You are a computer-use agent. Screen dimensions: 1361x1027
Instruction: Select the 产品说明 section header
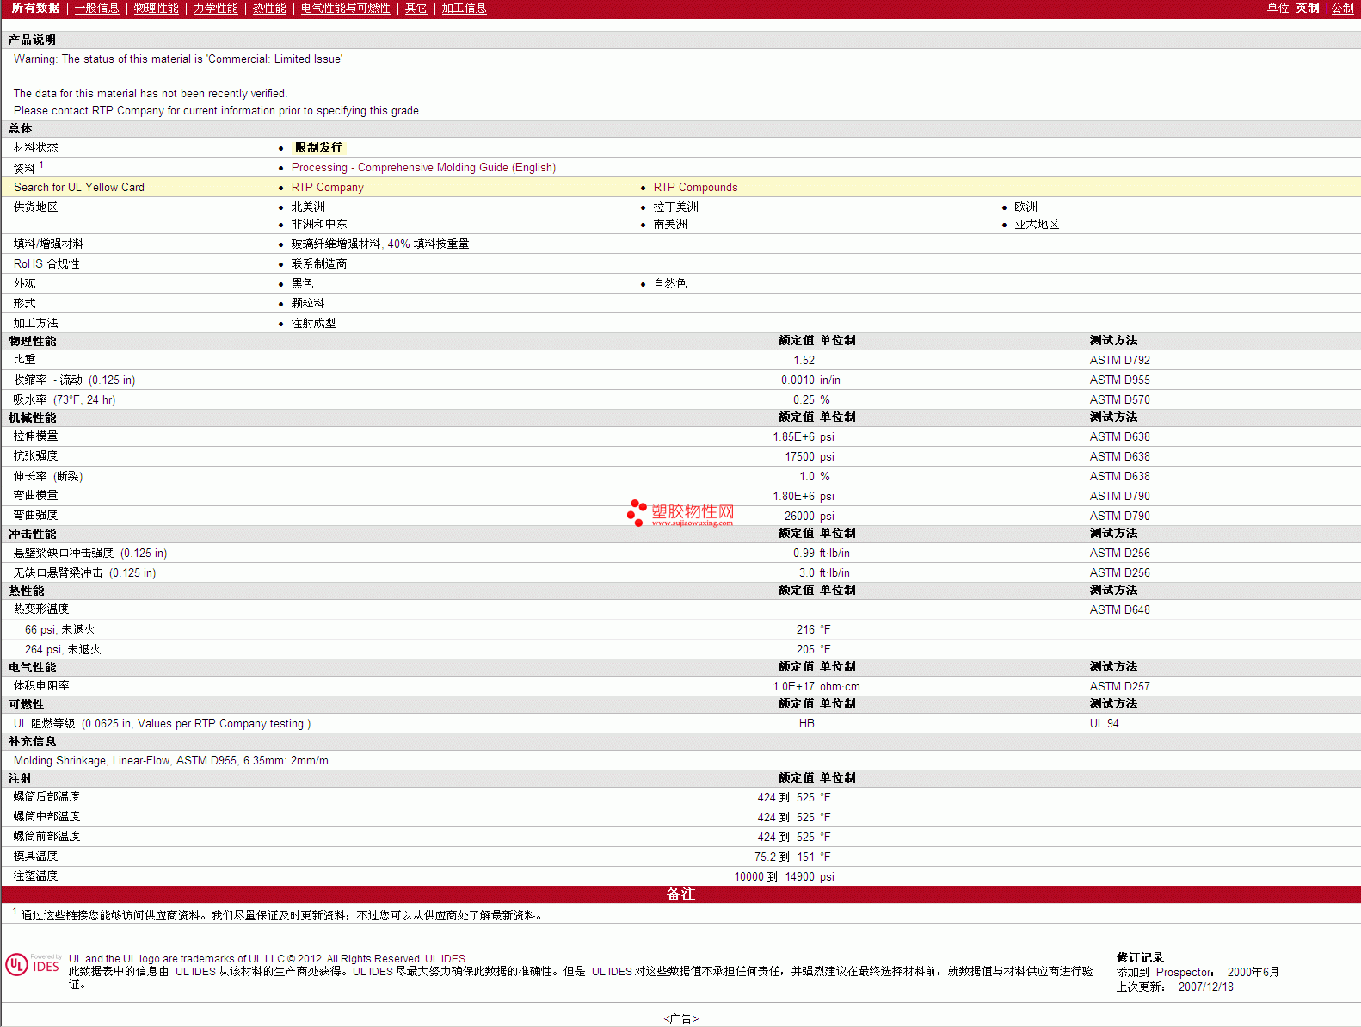(32, 40)
